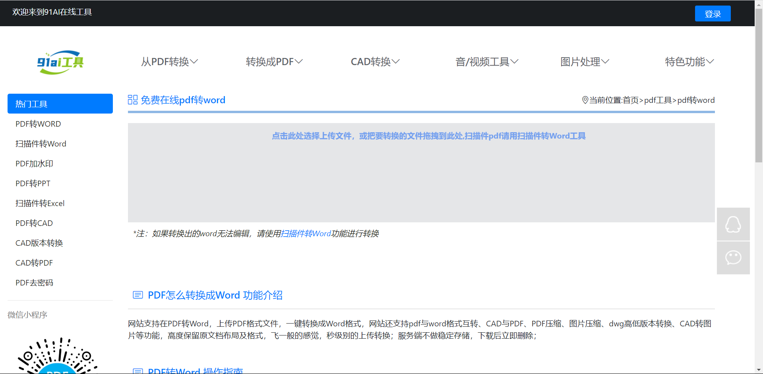The image size is (763, 374).
Task: Open the WeChat chat support icon
Action: 733,258
